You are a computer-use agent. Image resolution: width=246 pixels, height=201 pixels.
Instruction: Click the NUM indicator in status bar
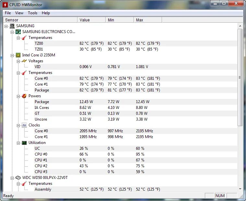click(220, 196)
